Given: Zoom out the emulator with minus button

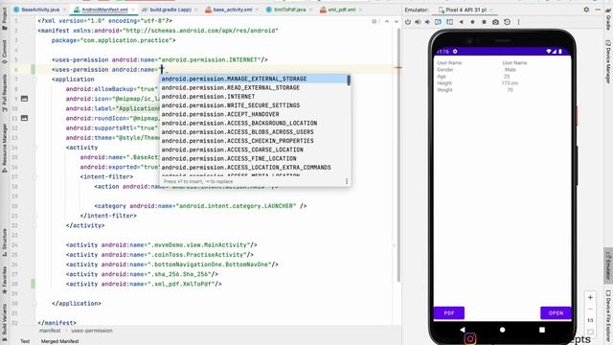Looking at the screenshot, I should (590, 309).
